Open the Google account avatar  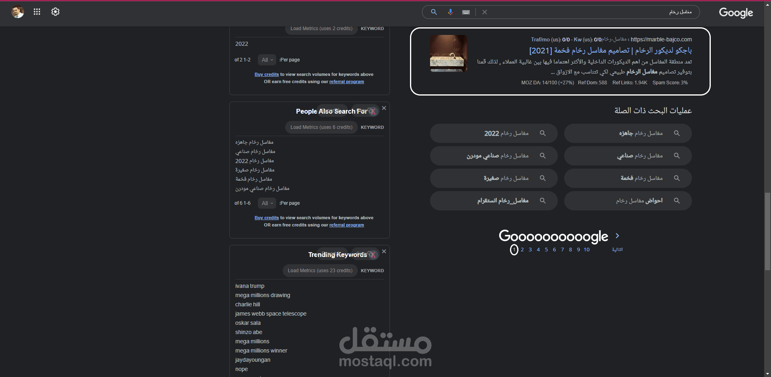pyautogui.click(x=18, y=12)
